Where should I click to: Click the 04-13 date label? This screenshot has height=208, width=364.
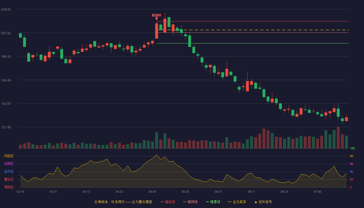(86, 192)
